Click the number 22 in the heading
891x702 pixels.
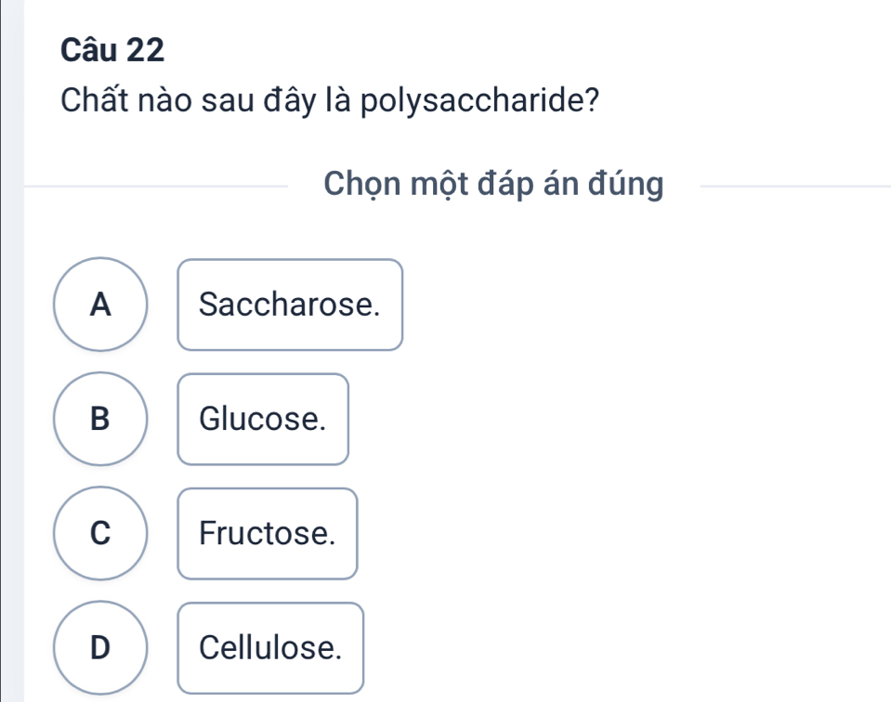click(x=142, y=52)
